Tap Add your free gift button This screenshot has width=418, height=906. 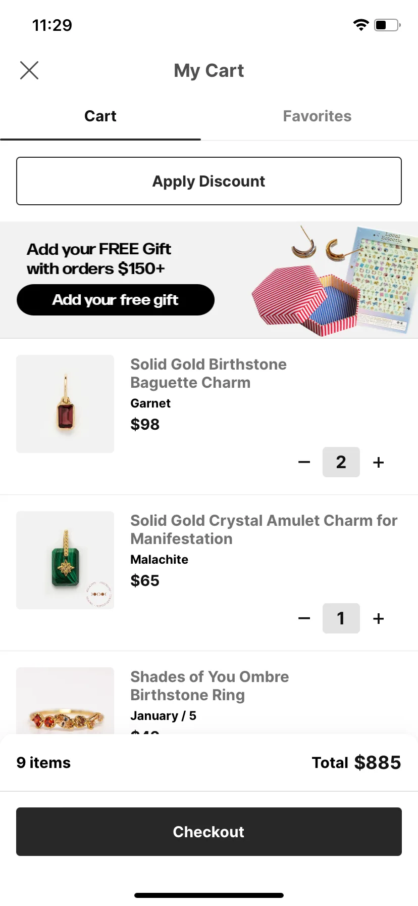click(116, 300)
